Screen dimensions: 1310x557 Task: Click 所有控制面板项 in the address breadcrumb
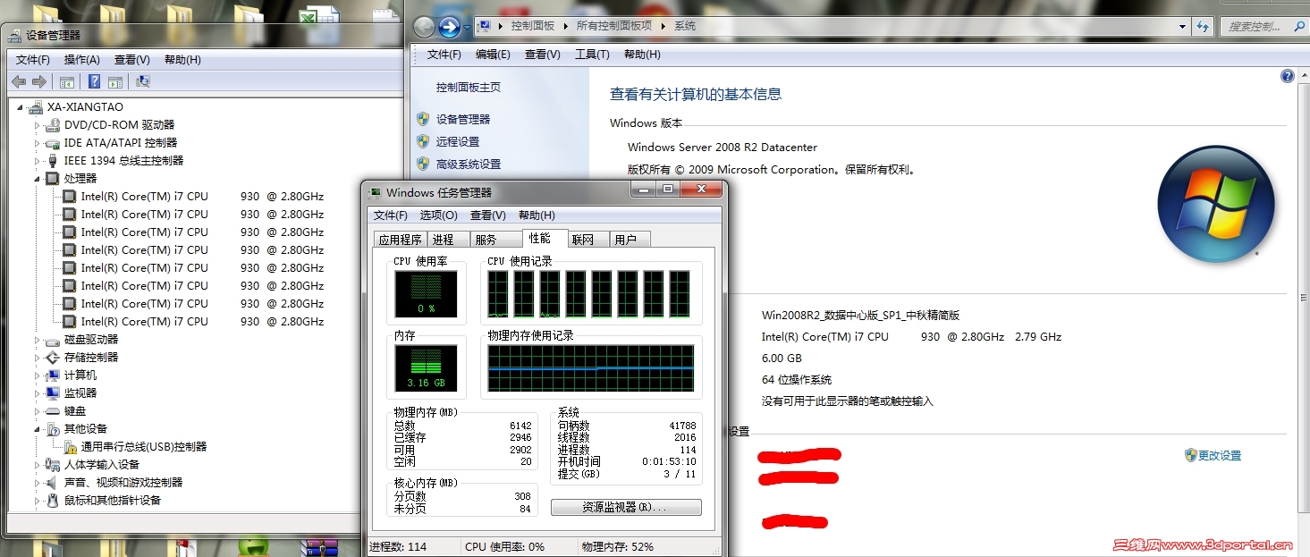[x=614, y=27]
